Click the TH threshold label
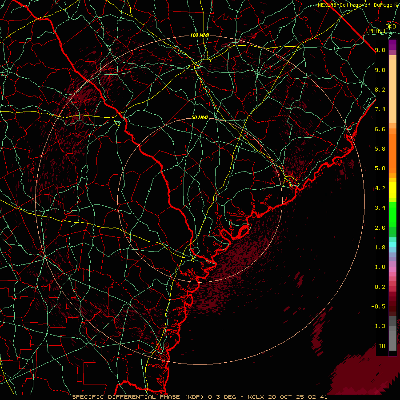Image resolution: width=400 pixels, height=400 pixels. pyautogui.click(x=382, y=346)
